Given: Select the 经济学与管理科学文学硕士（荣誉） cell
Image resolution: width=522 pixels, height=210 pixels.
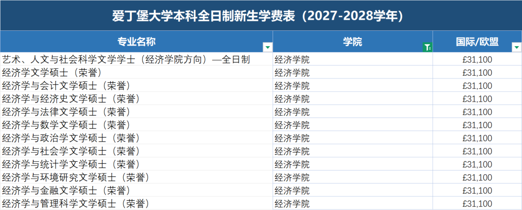Looking at the screenshot, I should [136, 203].
